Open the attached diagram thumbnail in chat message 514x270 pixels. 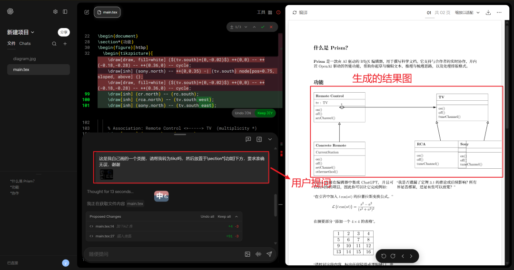click(x=106, y=174)
